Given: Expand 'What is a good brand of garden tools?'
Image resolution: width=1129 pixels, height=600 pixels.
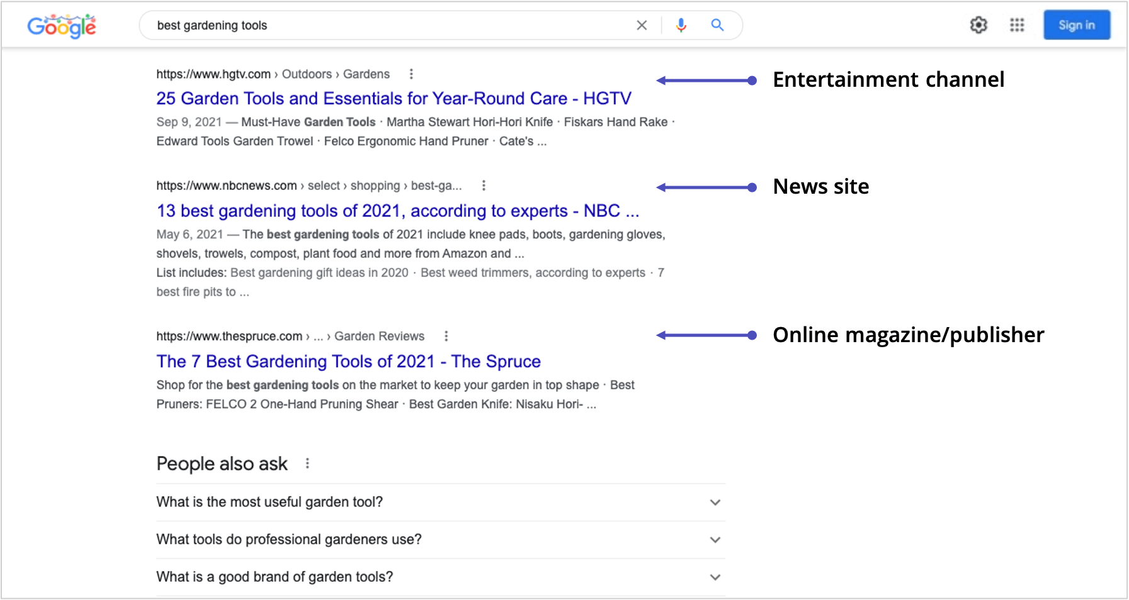Looking at the screenshot, I should click(440, 577).
